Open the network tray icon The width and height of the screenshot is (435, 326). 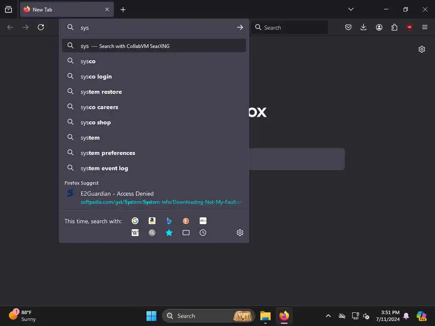click(355, 316)
